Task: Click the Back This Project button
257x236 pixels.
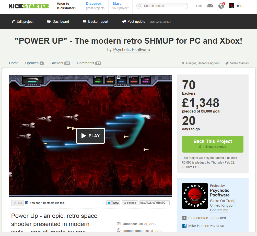Action: pos(213,144)
